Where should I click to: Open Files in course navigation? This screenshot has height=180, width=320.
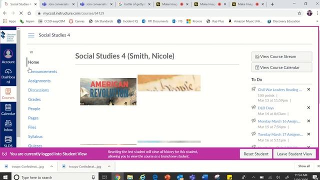pyautogui.click(x=32, y=127)
